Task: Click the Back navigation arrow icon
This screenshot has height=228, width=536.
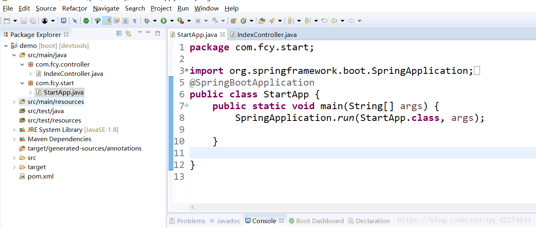Action: (334, 21)
